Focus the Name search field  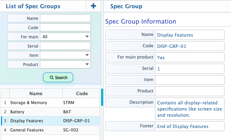click(65, 18)
